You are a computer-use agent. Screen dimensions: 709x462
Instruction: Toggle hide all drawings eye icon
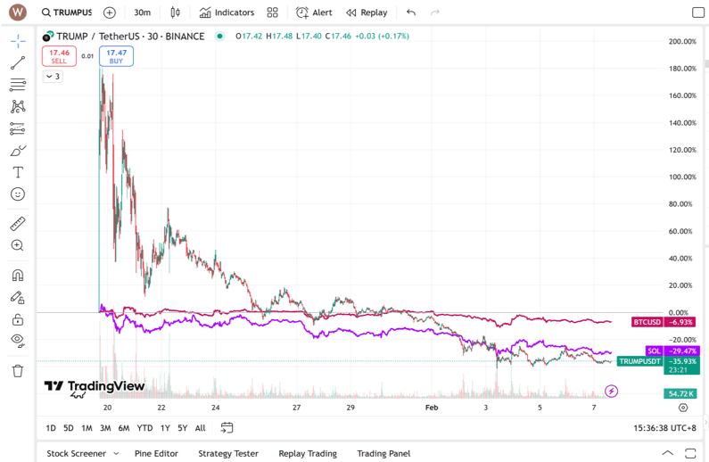pyautogui.click(x=18, y=340)
